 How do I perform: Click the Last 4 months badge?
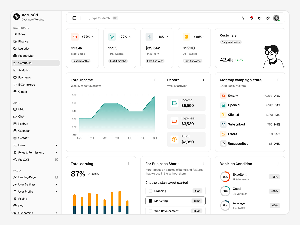(x=118, y=61)
